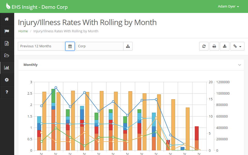Screen dimensions: 248x155
Task: Select the bar chart reports sidebar icon
Action: (7, 68)
